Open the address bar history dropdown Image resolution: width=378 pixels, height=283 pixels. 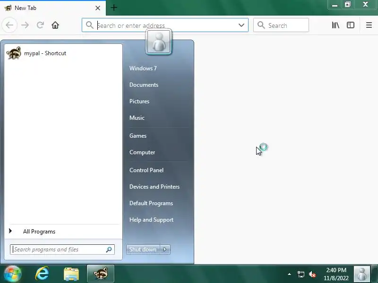click(x=241, y=25)
